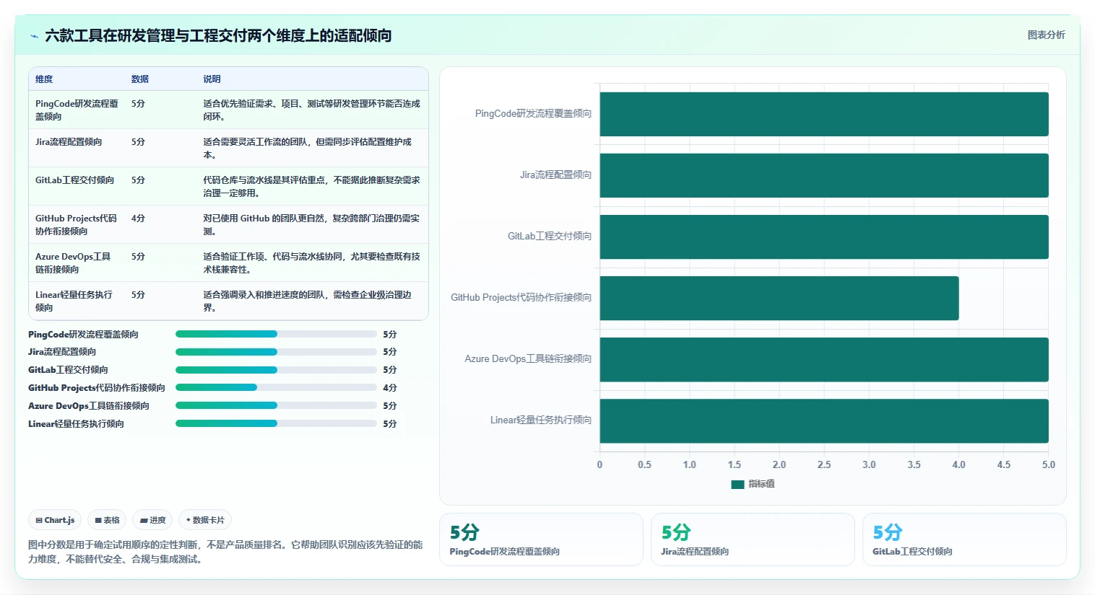
Task: Click the 指标值 legend label
Action: click(761, 484)
